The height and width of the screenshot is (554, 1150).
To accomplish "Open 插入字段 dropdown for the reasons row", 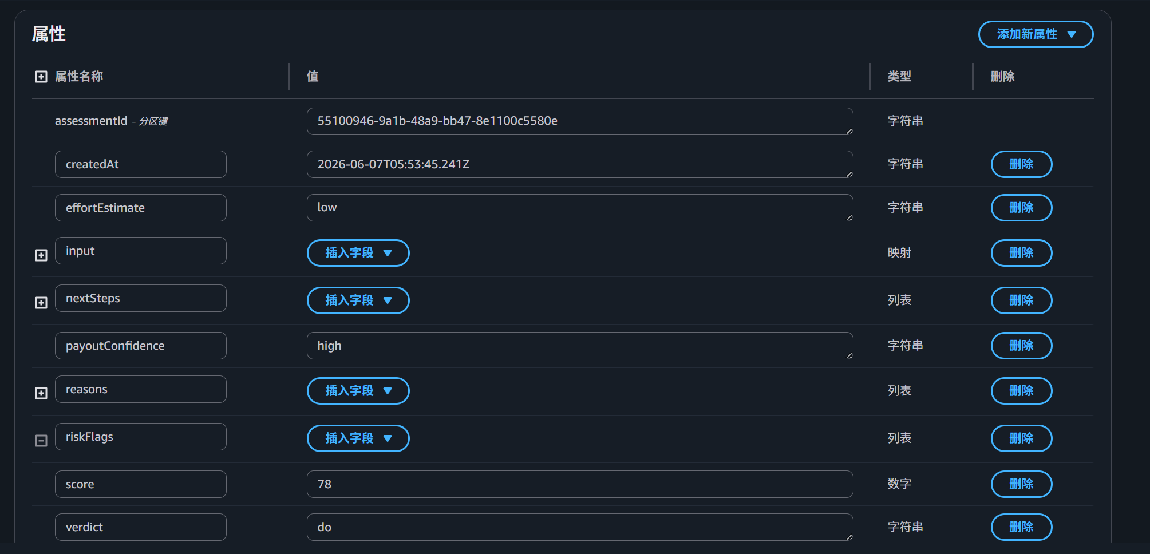I will click(358, 391).
